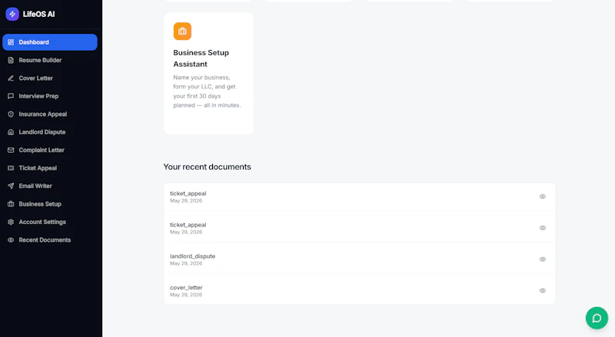Open Account Settings in the sidebar

(50, 222)
